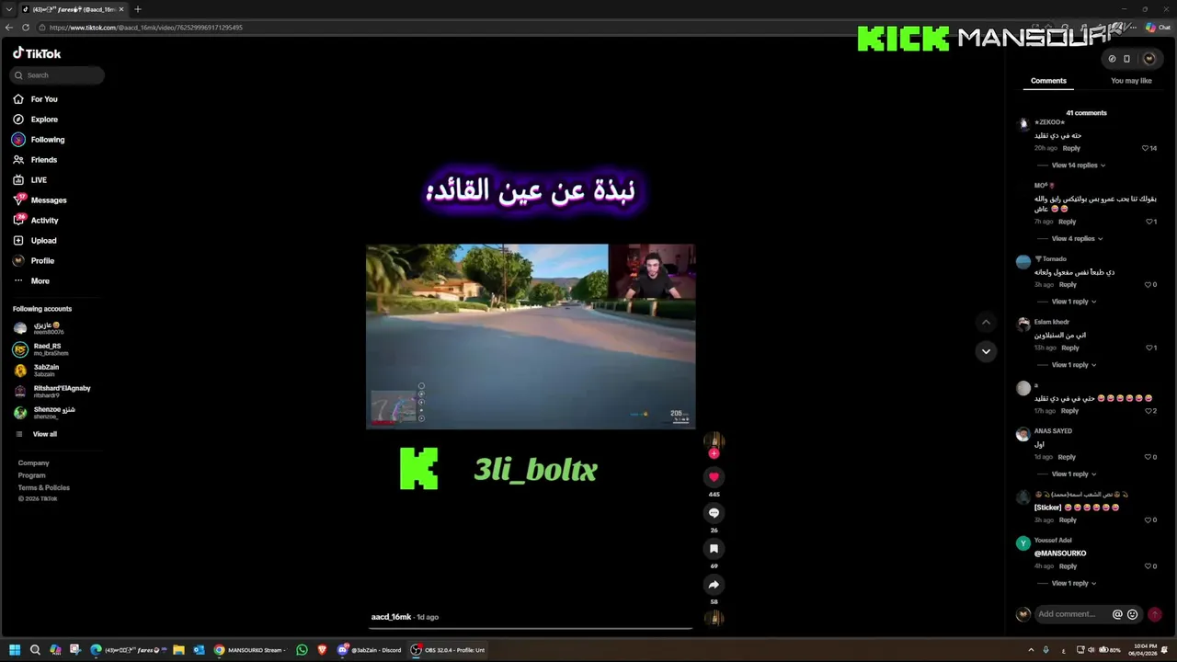The image size is (1177, 662).
Task: Like the video with heart icon
Action: pyautogui.click(x=714, y=476)
